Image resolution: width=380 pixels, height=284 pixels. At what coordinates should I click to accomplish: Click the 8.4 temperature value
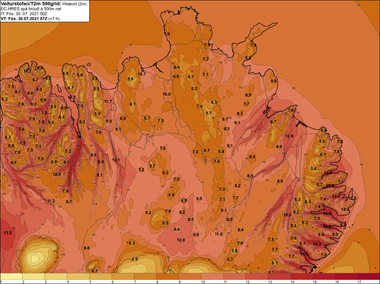click(241, 230)
